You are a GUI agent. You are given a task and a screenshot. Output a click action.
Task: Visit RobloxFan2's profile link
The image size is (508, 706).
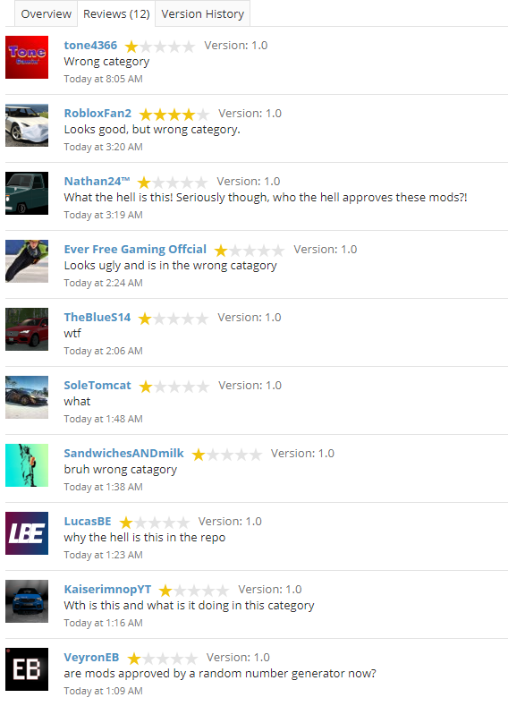tap(97, 114)
